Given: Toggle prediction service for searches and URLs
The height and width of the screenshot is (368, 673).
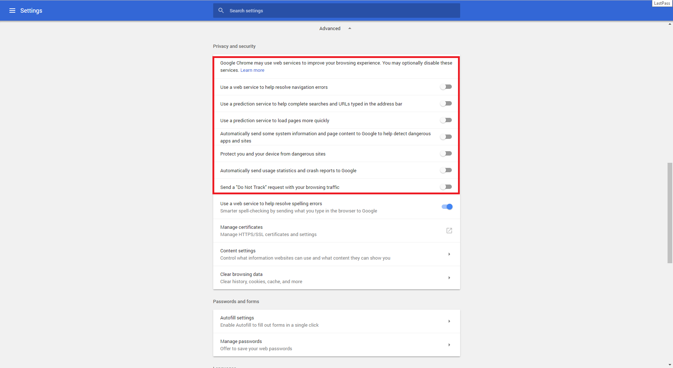Looking at the screenshot, I should point(446,104).
